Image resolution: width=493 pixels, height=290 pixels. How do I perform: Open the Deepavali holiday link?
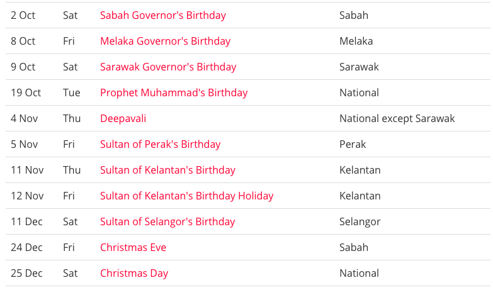pyautogui.click(x=123, y=118)
